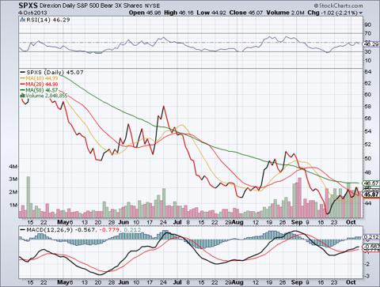Click May on the MACD panel date axis
This screenshot has width=380, height=287.
coord(63,282)
